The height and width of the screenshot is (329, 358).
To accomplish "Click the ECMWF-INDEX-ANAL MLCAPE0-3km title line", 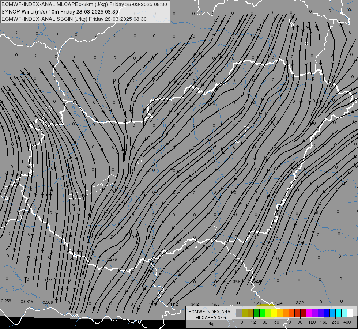I will [x=84, y=4].
